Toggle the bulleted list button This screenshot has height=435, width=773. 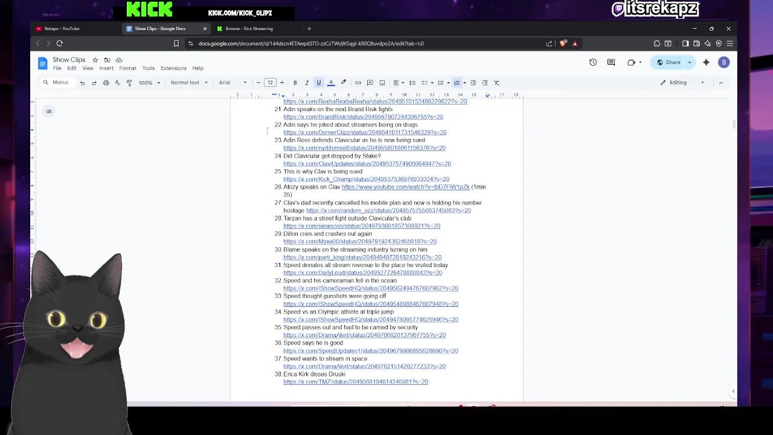[x=440, y=83]
